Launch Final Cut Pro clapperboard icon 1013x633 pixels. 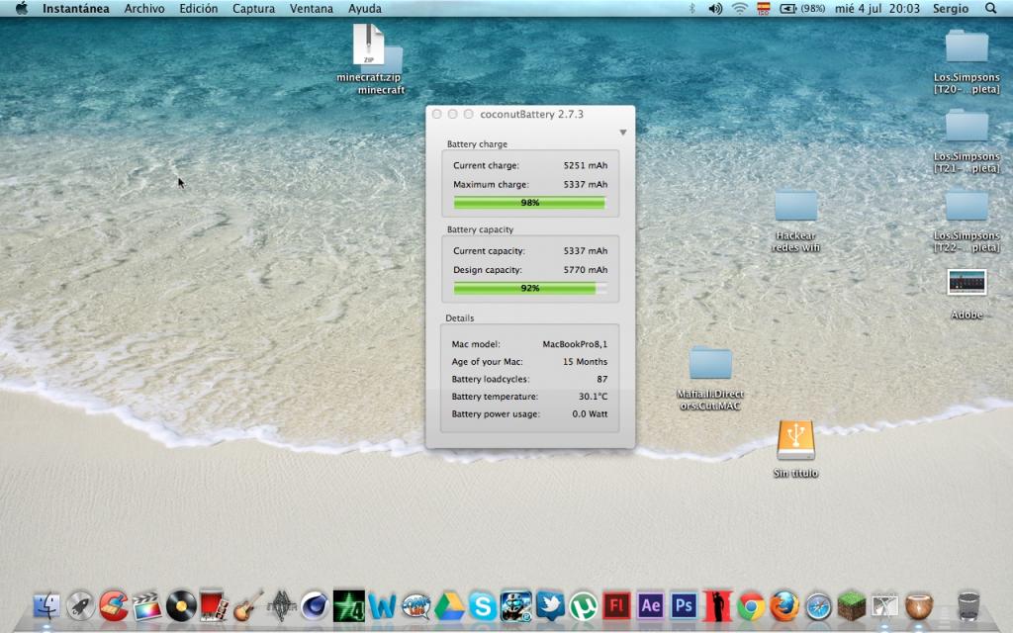pyautogui.click(x=147, y=606)
